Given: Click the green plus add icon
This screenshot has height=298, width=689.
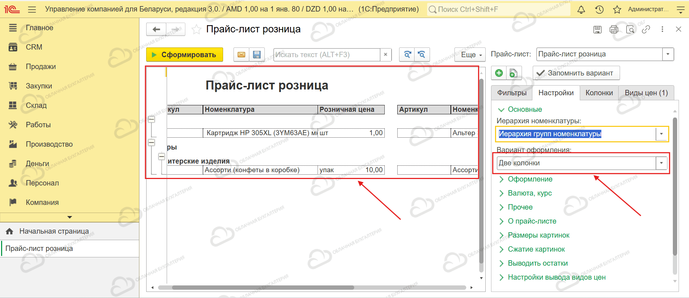Looking at the screenshot, I should (499, 73).
